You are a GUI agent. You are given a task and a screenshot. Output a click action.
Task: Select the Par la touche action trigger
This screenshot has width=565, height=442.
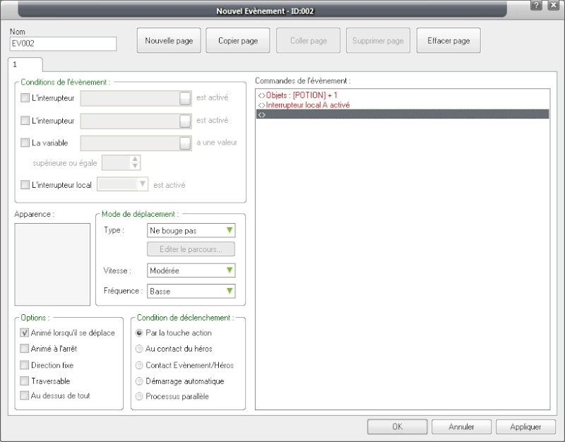(139, 333)
